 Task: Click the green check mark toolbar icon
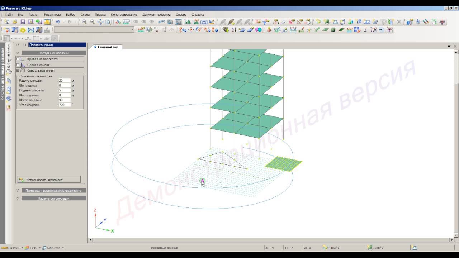(317, 30)
